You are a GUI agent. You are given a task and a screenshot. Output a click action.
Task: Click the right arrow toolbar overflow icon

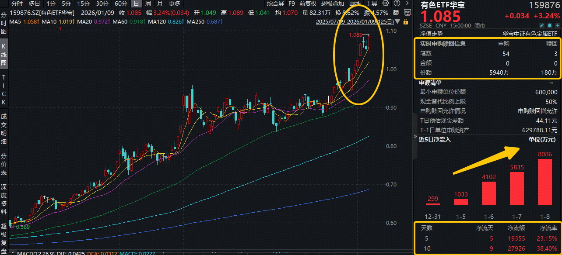[408, 3]
